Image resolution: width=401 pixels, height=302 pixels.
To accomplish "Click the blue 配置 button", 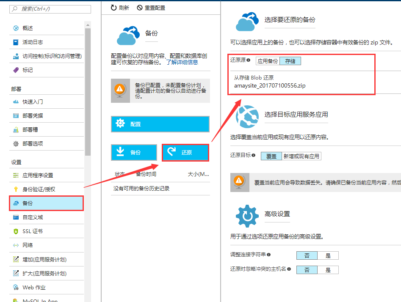I will click(x=160, y=124).
